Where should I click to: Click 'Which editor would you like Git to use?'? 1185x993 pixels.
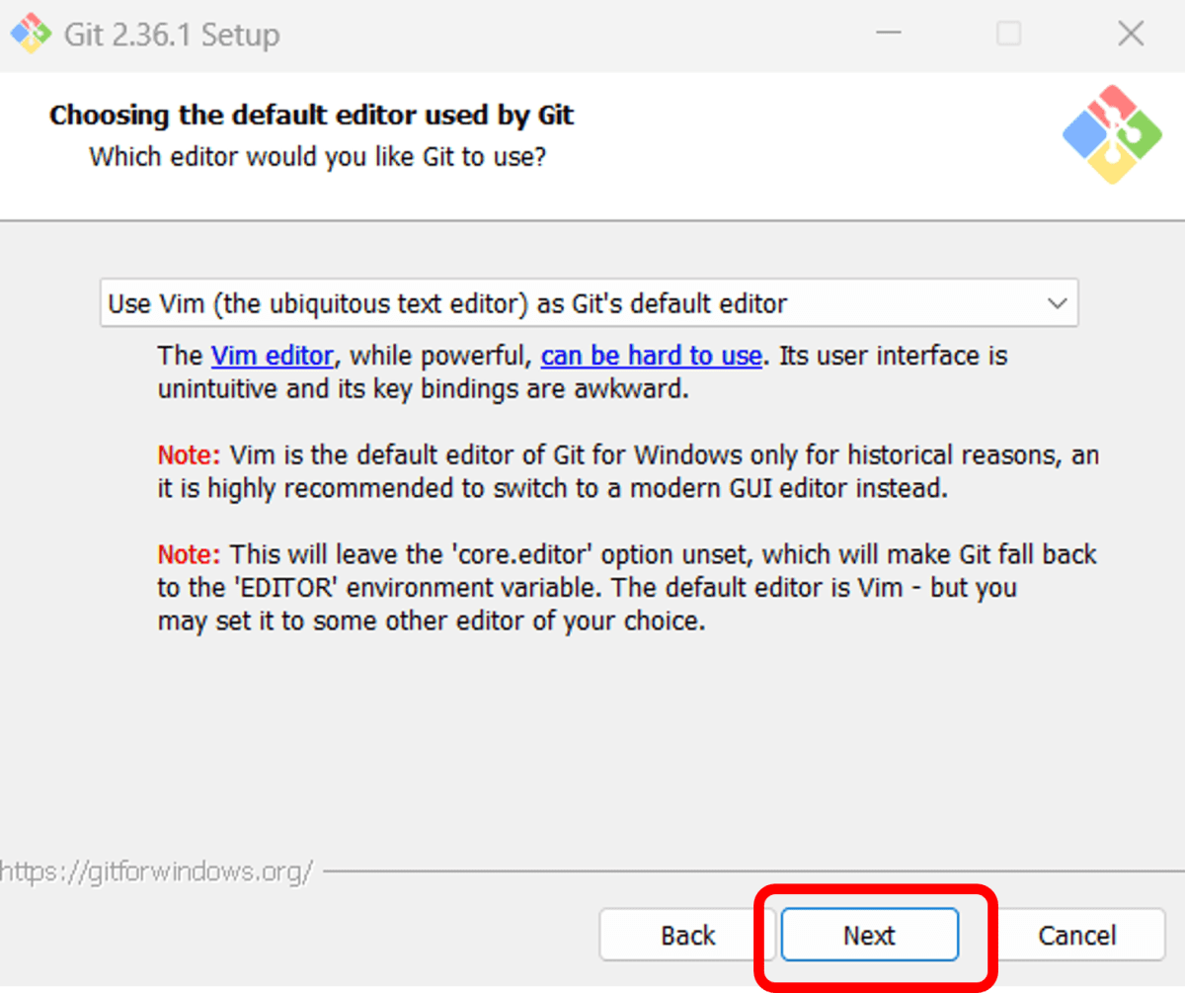click(318, 156)
